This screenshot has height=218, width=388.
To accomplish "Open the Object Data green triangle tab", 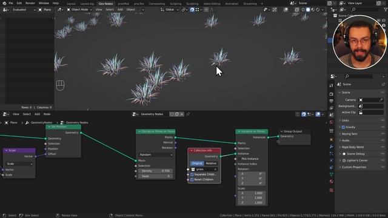I will 332,174.
